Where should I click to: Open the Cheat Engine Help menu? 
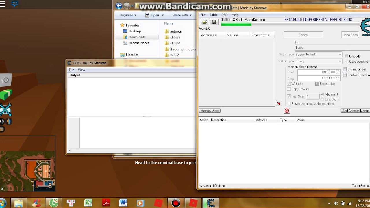tap(235, 15)
